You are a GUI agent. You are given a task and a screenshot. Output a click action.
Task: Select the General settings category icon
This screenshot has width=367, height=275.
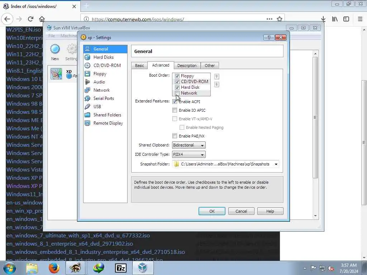tap(87, 49)
